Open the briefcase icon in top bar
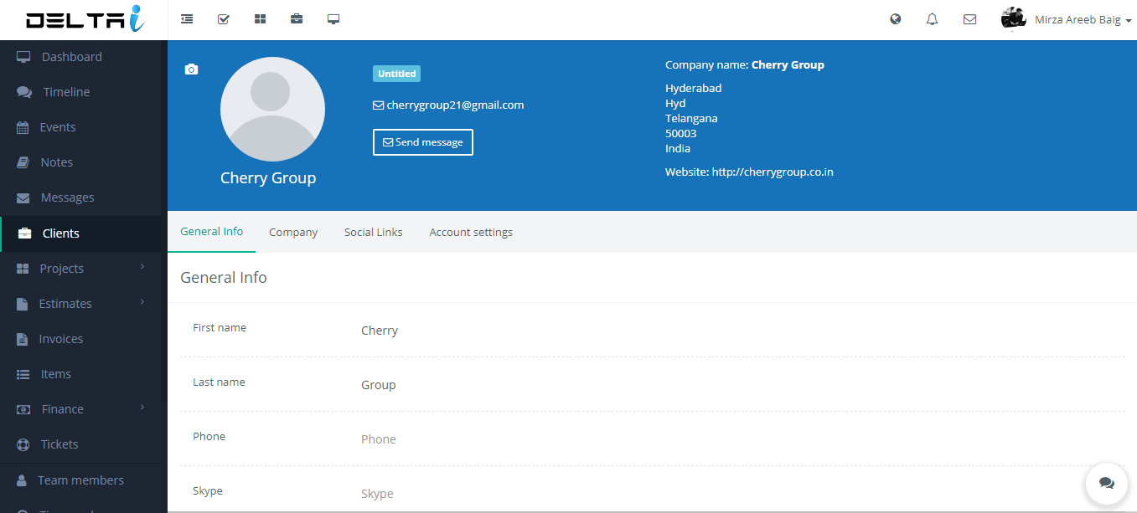Screen dimensions: 1137x513 [297, 19]
